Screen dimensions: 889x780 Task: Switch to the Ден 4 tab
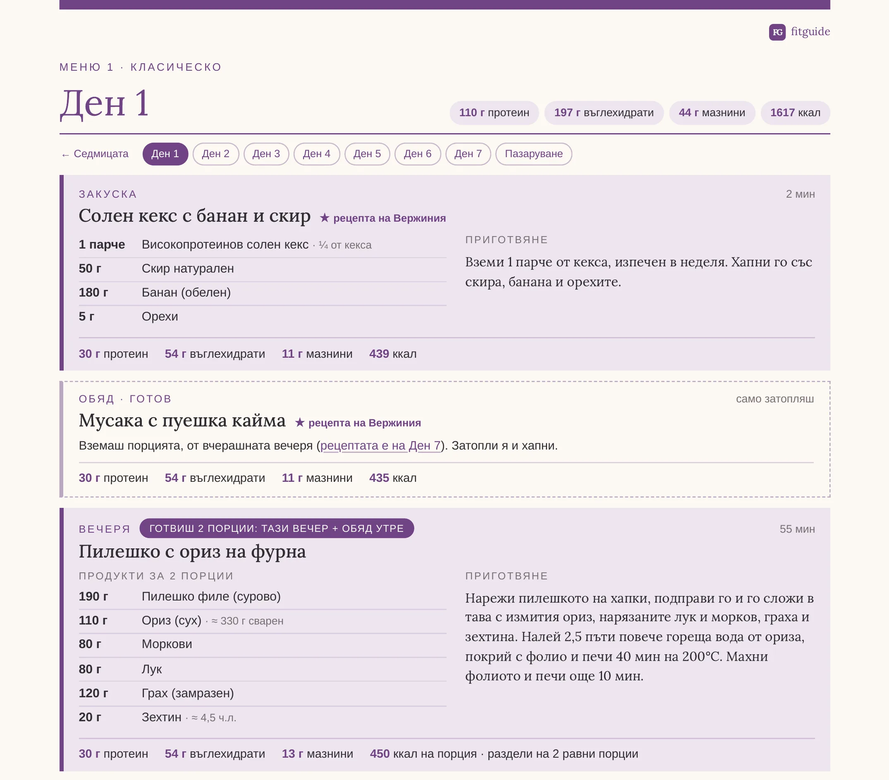click(317, 154)
